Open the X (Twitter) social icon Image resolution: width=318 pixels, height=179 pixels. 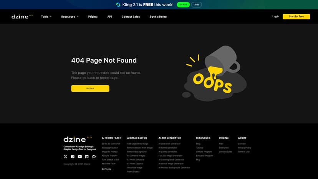[65, 157]
